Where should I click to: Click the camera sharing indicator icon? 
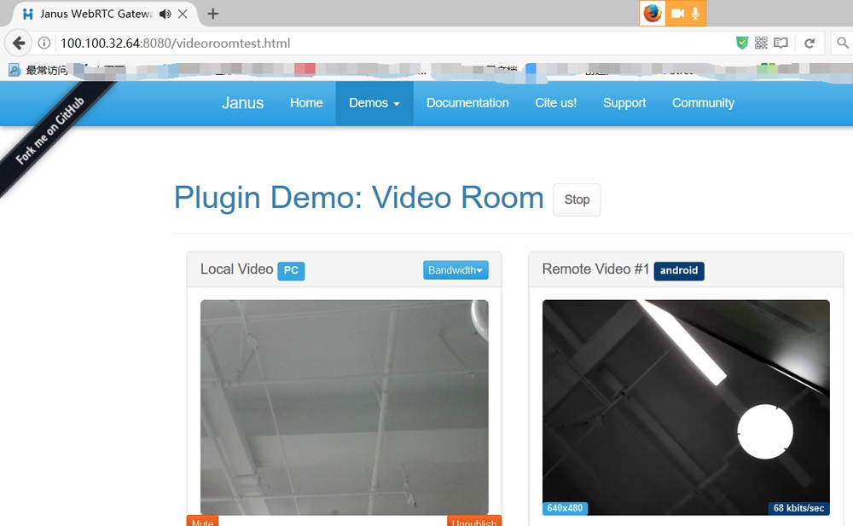[677, 14]
